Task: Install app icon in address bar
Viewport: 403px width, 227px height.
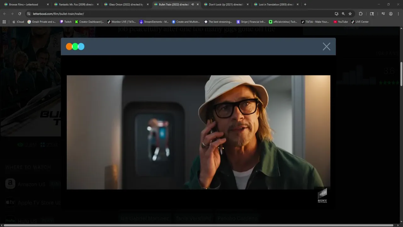Action: [337, 14]
